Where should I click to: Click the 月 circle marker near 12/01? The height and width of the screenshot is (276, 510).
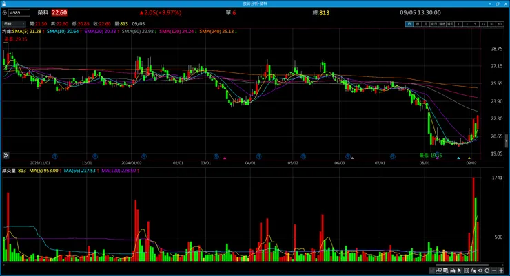(x=95, y=156)
